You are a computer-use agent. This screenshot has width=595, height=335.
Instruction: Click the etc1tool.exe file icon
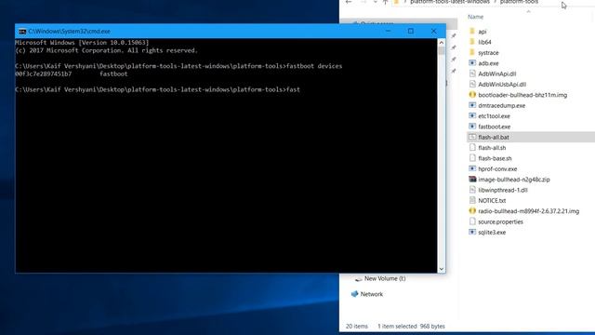click(472, 115)
